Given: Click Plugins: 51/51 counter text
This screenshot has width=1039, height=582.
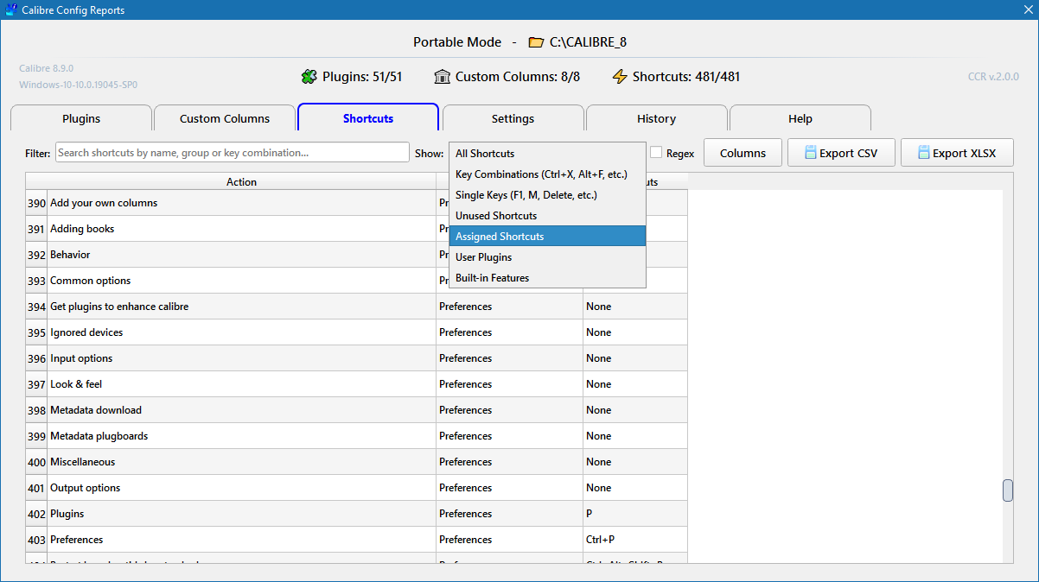Looking at the screenshot, I should pos(362,77).
